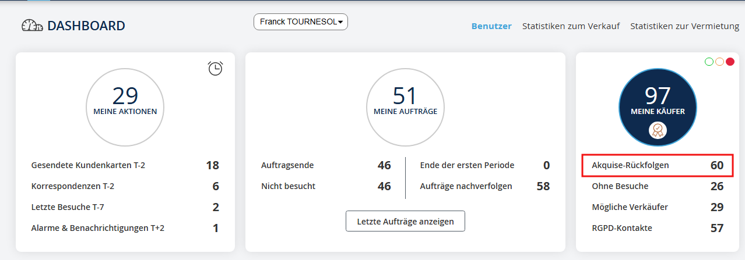The height and width of the screenshot is (260, 745).
Task: Open the Franck TOURNESOL user dropdown
Action: point(300,22)
